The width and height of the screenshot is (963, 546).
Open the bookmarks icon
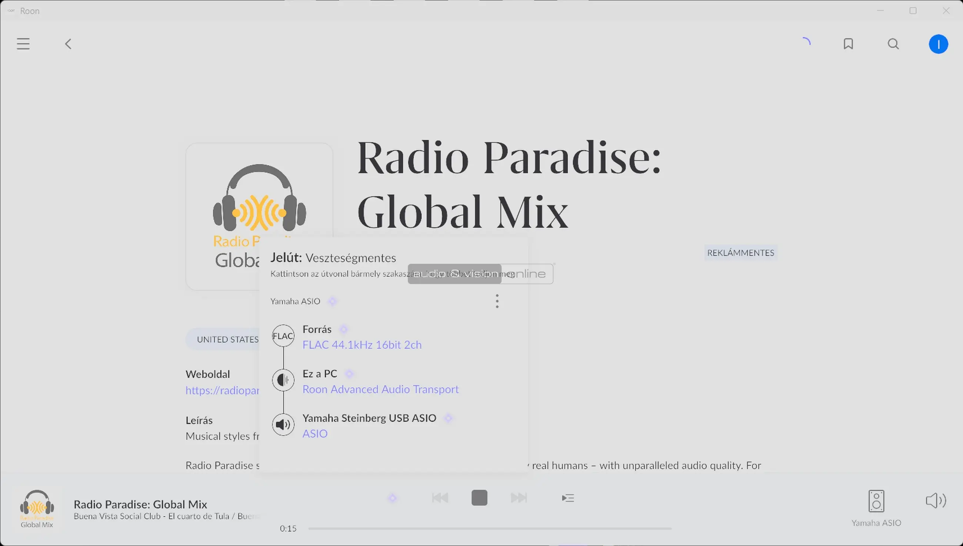(848, 44)
